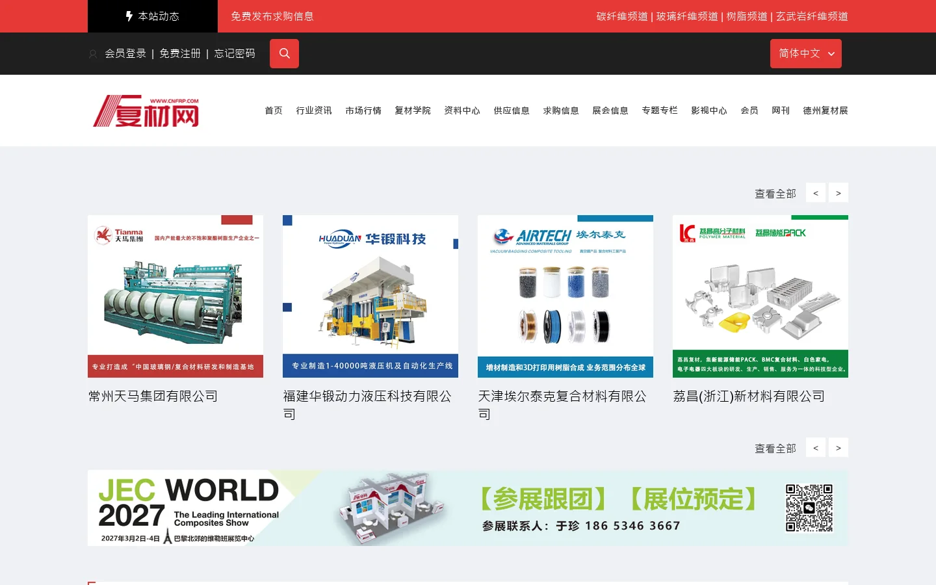This screenshot has height=585, width=936.
Task: Open Tianma 天马集团 company image
Action: point(175,296)
